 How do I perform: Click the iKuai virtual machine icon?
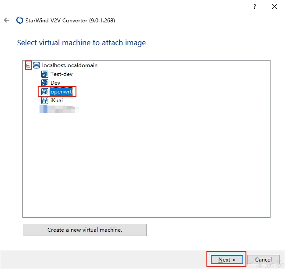(45, 100)
